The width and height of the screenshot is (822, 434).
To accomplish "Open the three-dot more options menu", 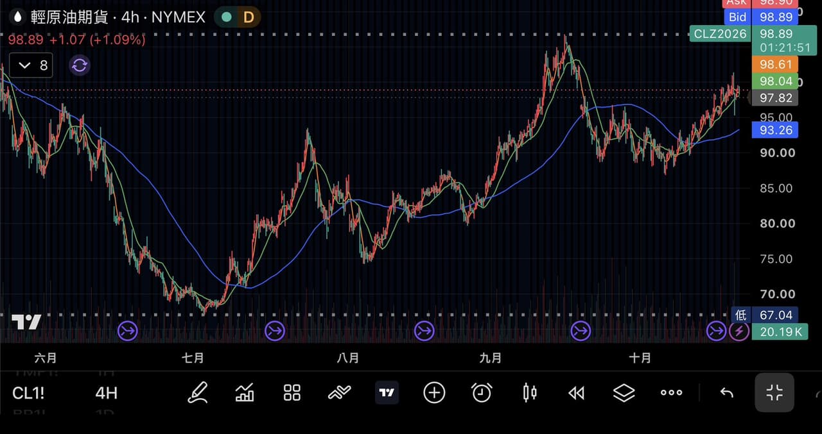I will [672, 392].
